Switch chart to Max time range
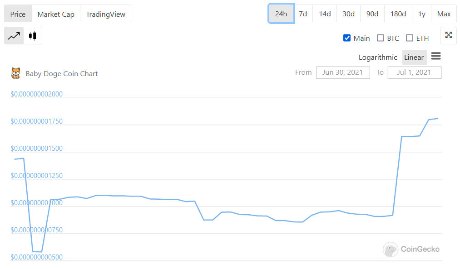The height and width of the screenshot is (269, 460). (444, 14)
